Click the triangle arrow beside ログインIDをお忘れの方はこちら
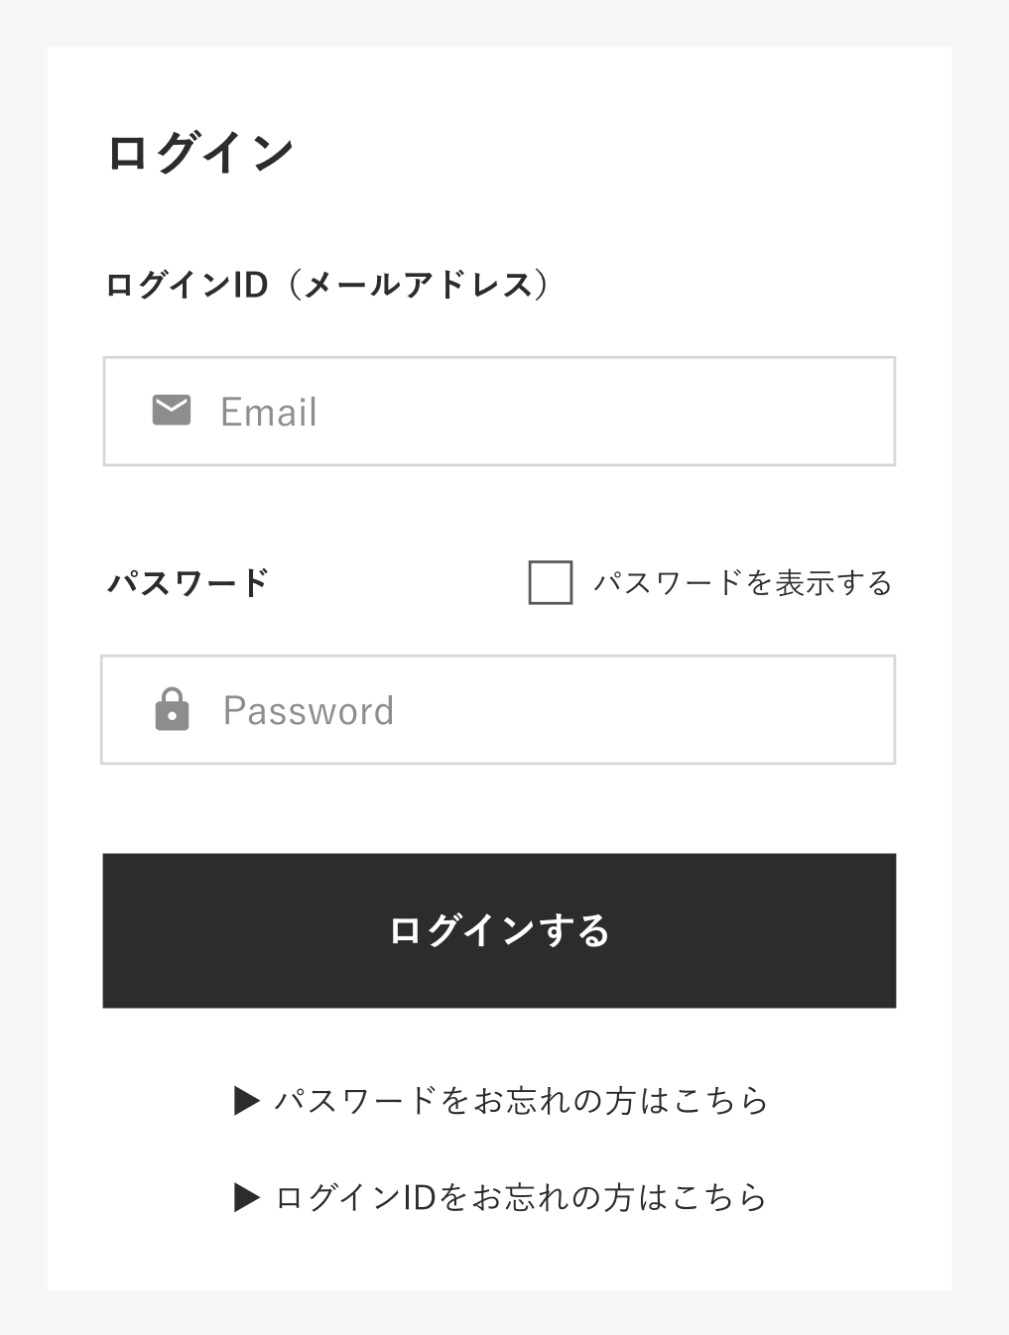 [247, 1197]
